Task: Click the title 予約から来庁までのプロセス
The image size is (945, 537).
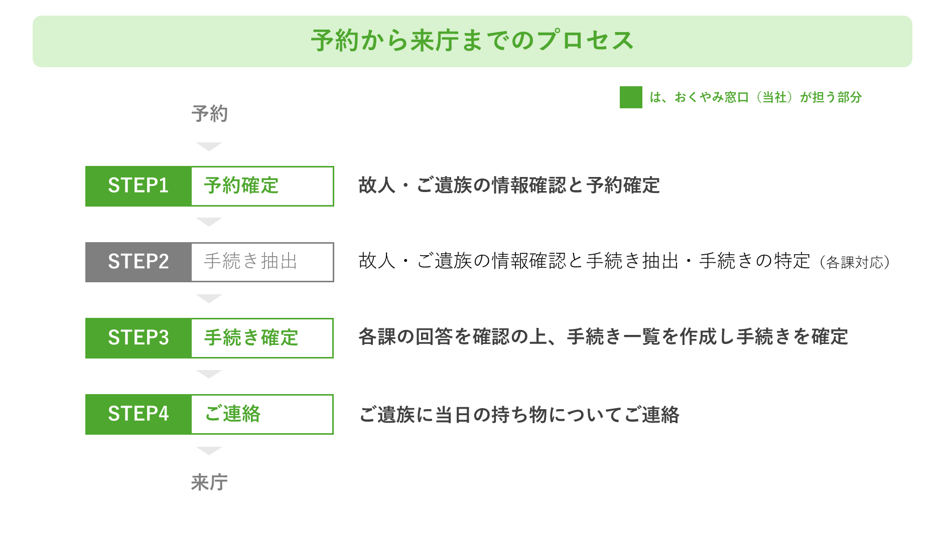Action: coord(472,41)
